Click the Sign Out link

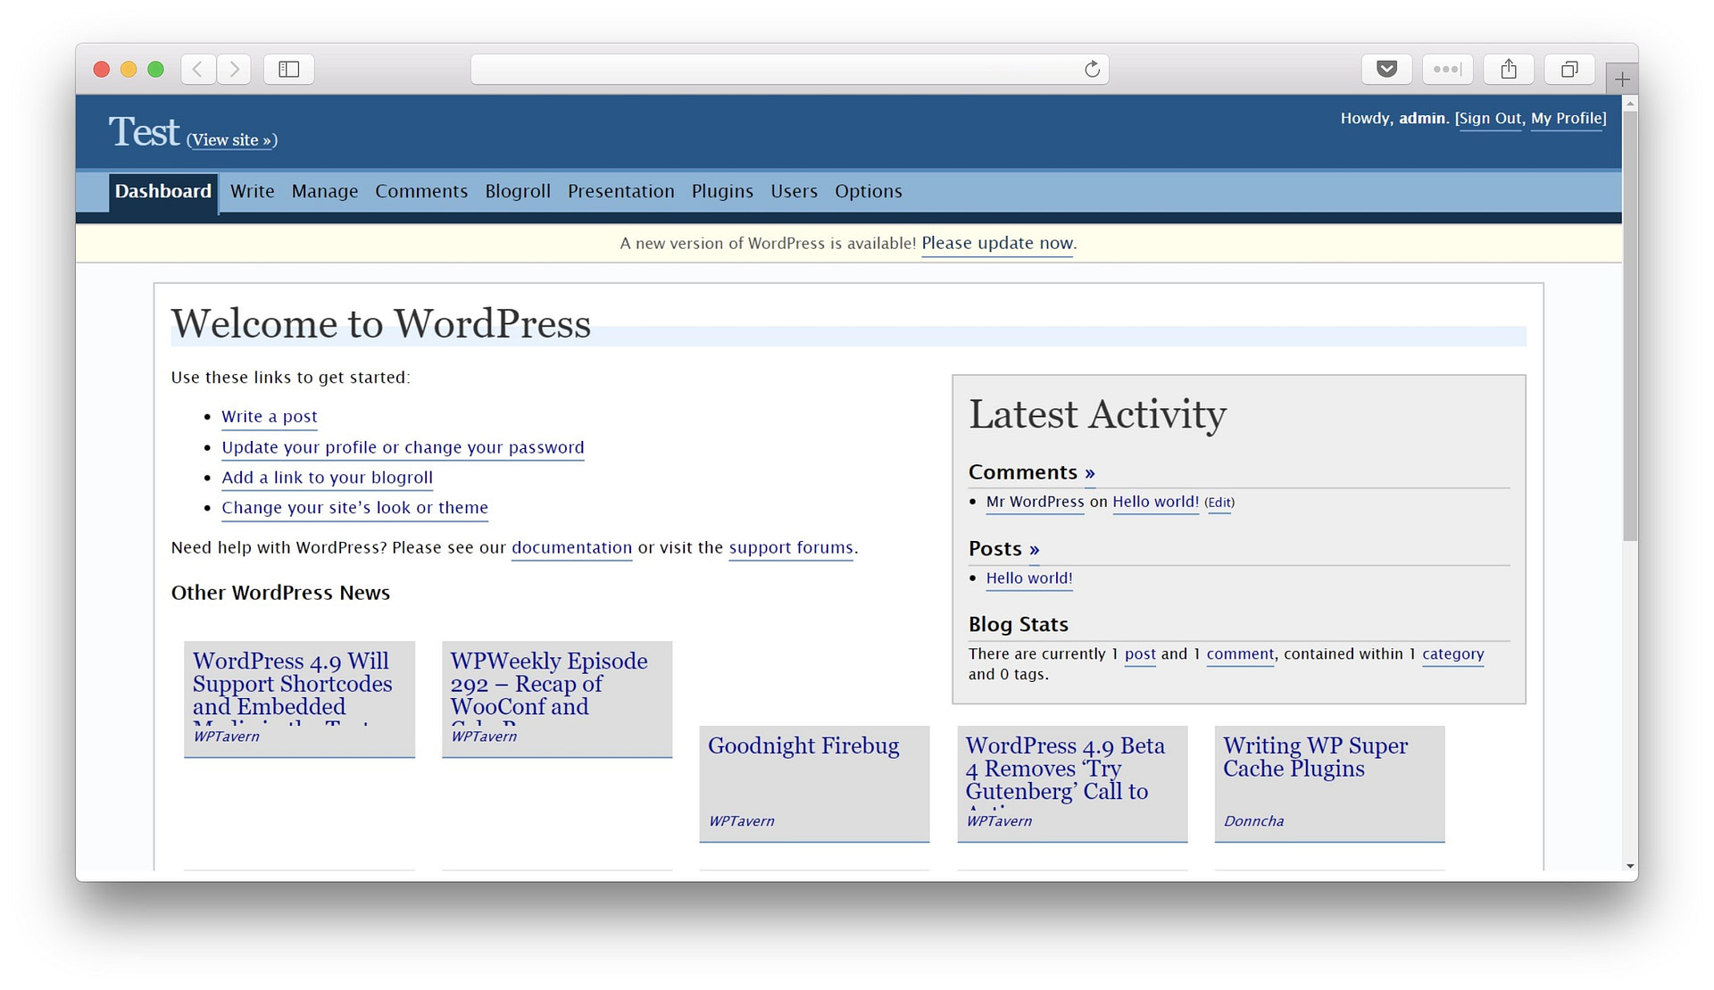(1490, 119)
